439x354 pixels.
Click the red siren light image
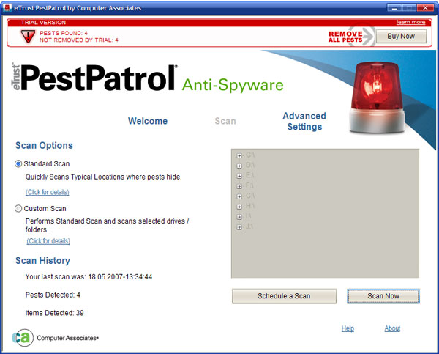[377, 97]
